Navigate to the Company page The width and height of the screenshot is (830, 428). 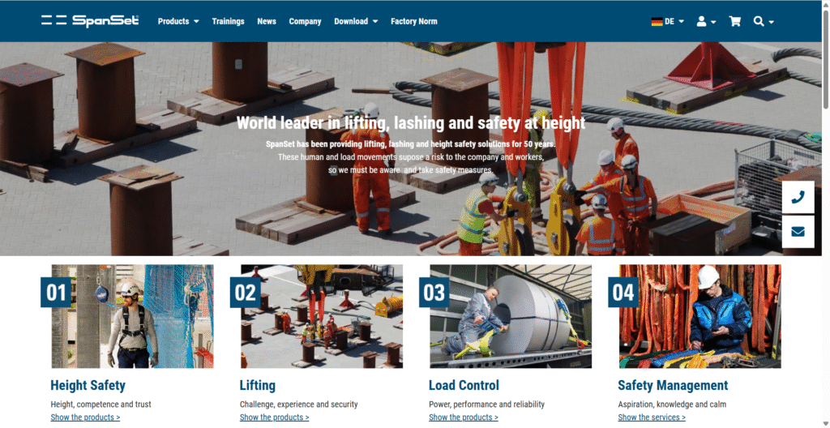[x=305, y=22]
